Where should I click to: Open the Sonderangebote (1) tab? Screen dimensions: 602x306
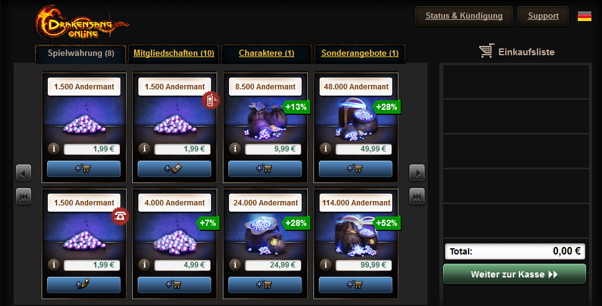[x=360, y=53]
